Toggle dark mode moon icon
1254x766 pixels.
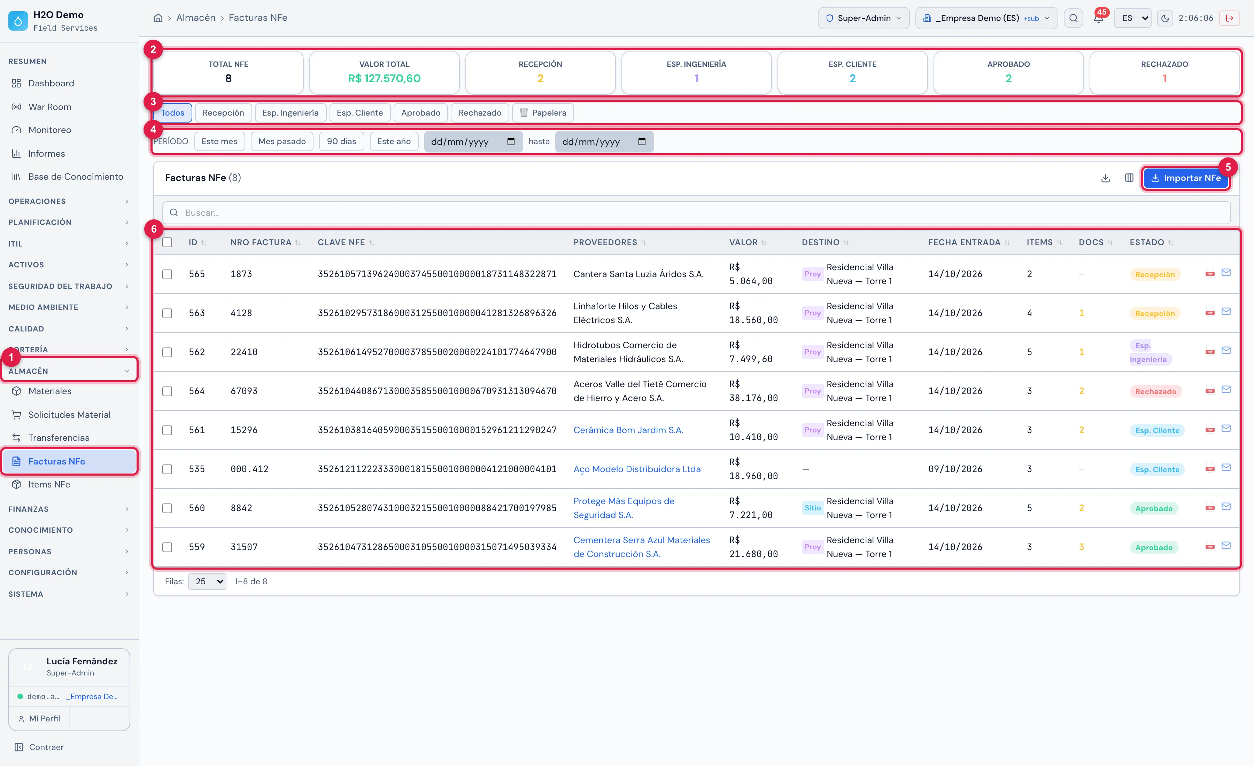pos(1165,18)
